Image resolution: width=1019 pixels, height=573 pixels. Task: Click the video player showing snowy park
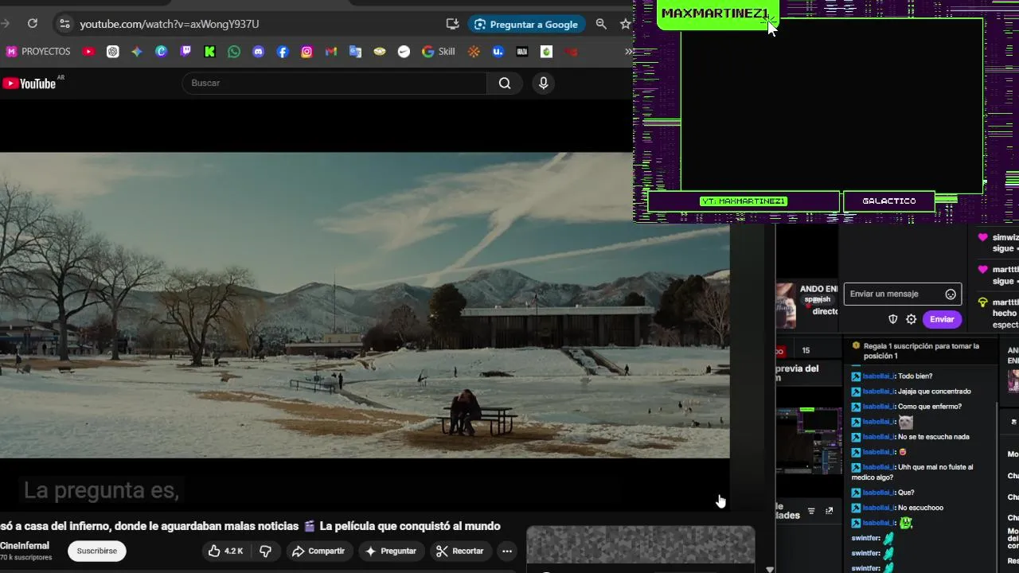[x=365, y=305]
